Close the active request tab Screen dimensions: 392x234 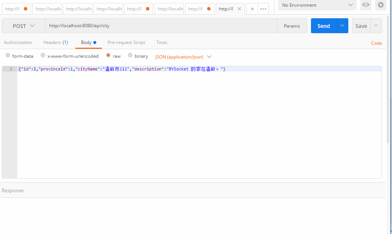click(x=239, y=9)
